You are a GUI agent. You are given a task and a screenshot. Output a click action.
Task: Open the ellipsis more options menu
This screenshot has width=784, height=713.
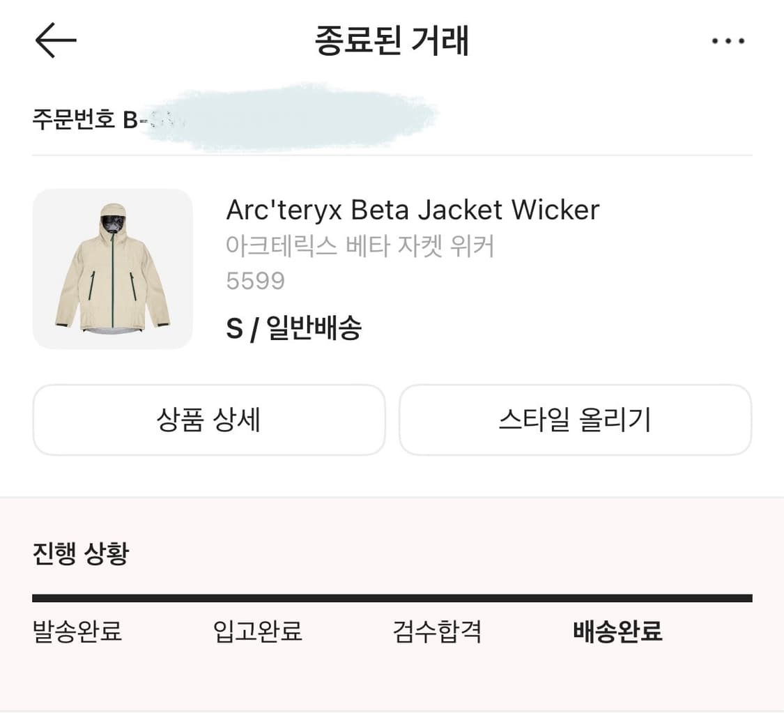click(729, 40)
